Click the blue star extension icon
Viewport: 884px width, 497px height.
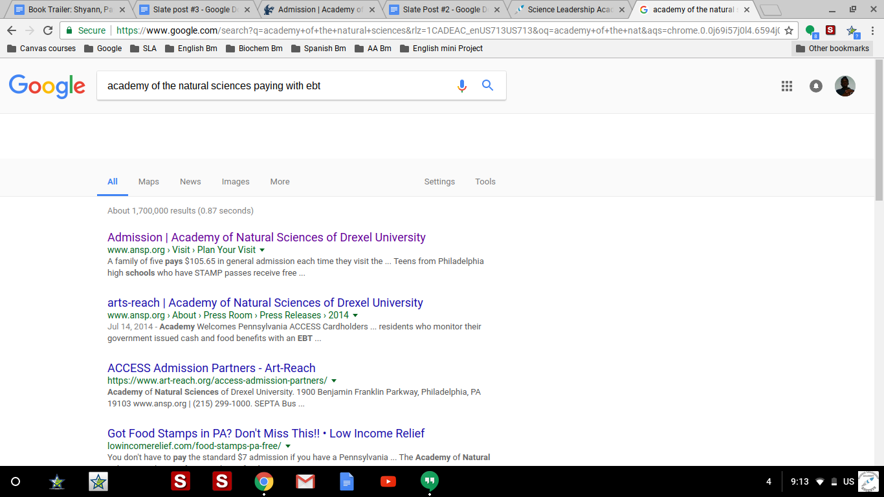pyautogui.click(x=852, y=30)
